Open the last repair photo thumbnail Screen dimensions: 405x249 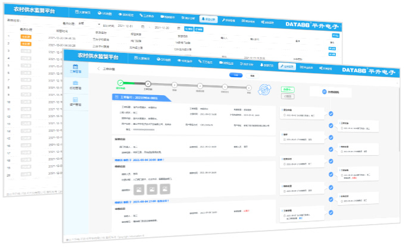[x=165, y=189]
